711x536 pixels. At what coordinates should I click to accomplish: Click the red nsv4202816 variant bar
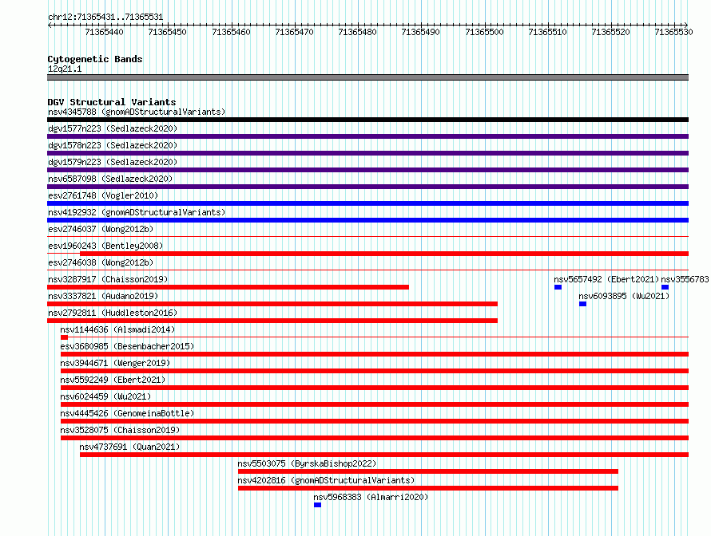tap(428, 488)
